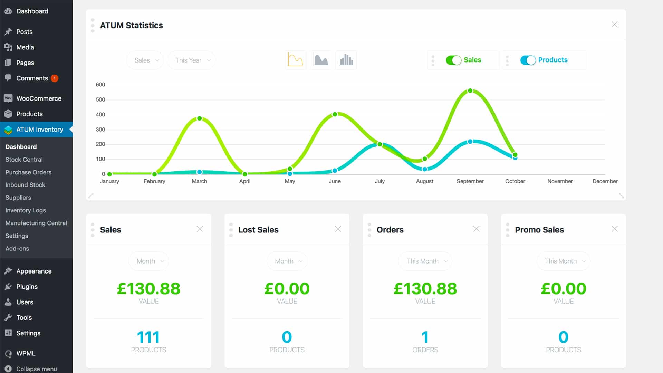
Task: Click the Sales card drag handle dots
Action: (93, 230)
